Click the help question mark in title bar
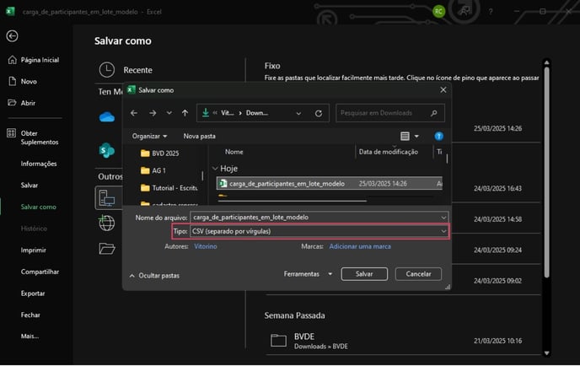 491,12
